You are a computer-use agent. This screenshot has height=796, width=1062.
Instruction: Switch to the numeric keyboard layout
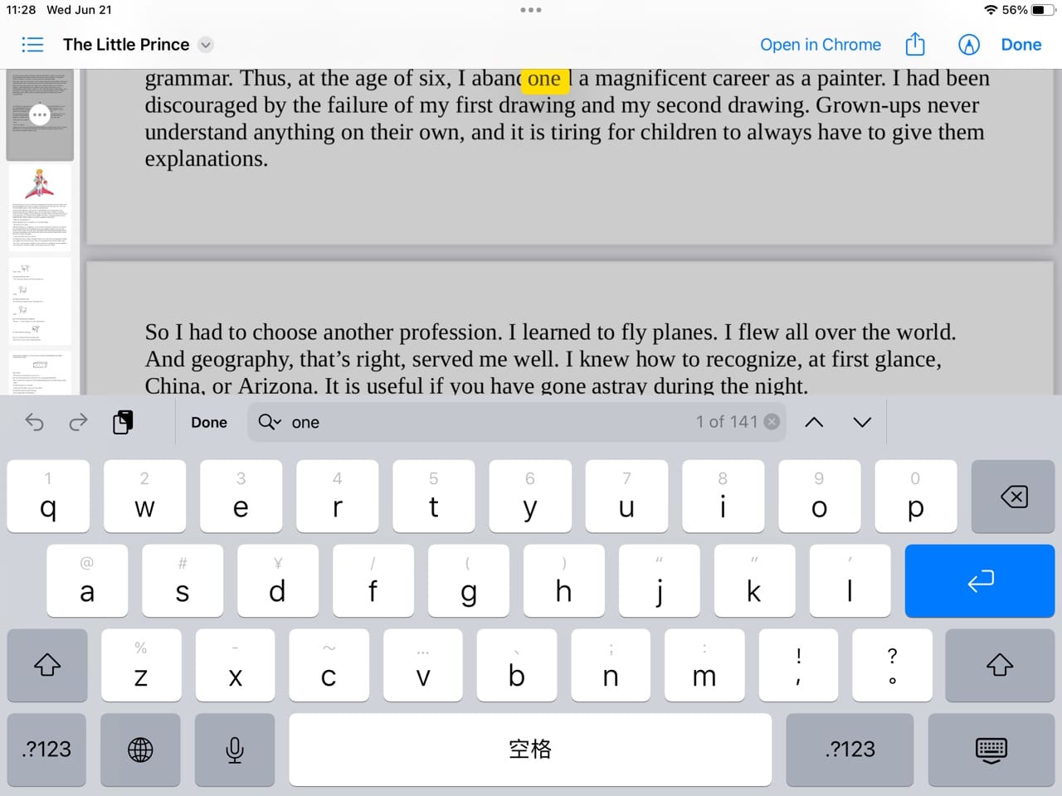(x=46, y=750)
